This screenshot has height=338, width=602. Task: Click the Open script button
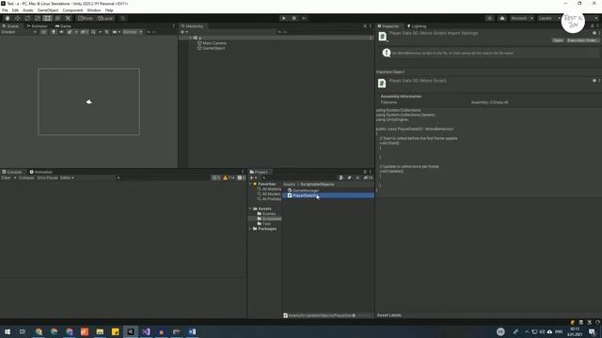point(558,40)
